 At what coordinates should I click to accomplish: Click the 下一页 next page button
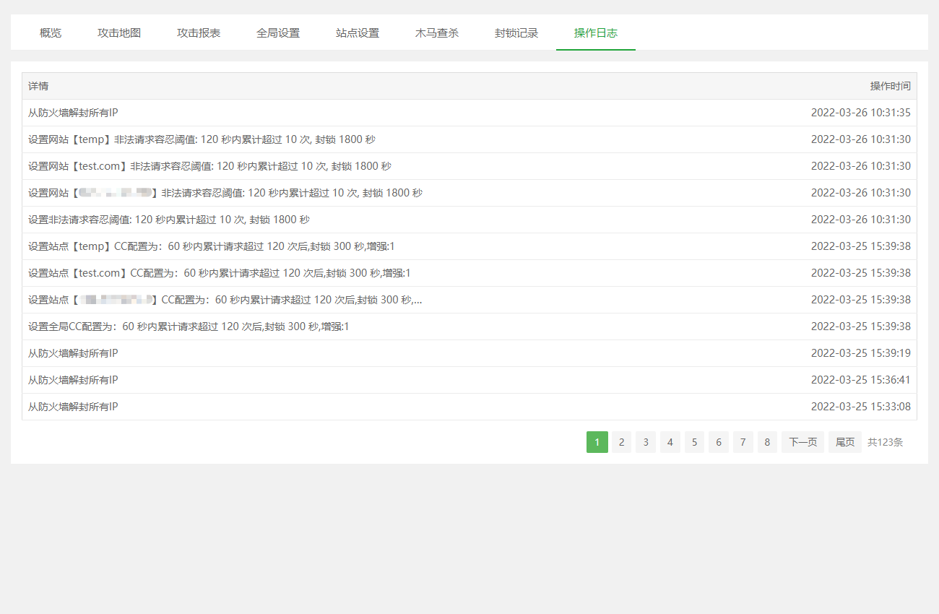(802, 442)
